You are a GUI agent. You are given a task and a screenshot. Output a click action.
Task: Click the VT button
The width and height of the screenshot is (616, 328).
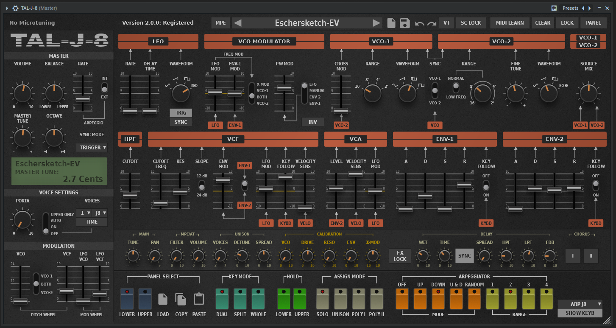coord(446,23)
